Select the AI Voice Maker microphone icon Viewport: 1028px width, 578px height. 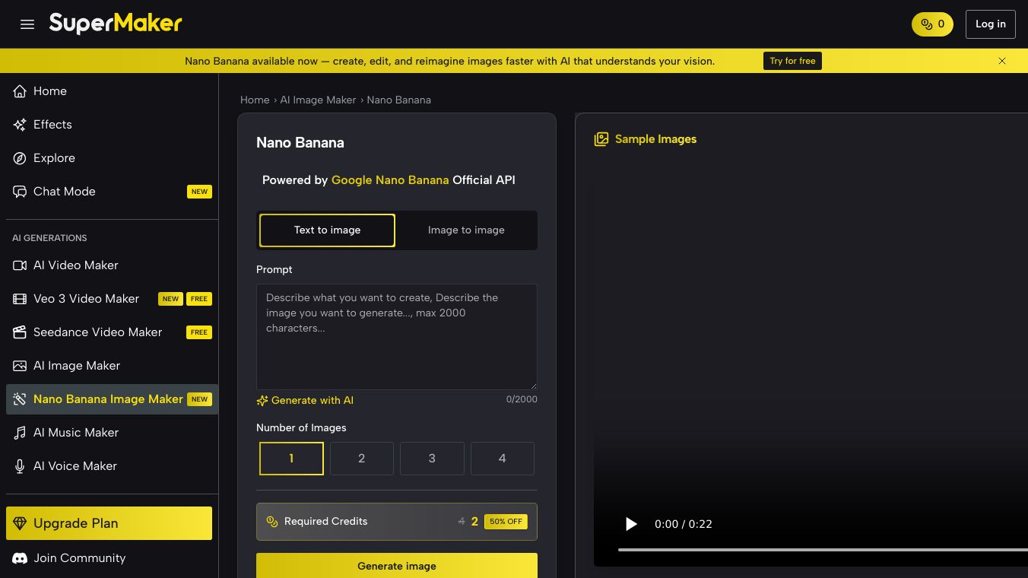point(20,466)
